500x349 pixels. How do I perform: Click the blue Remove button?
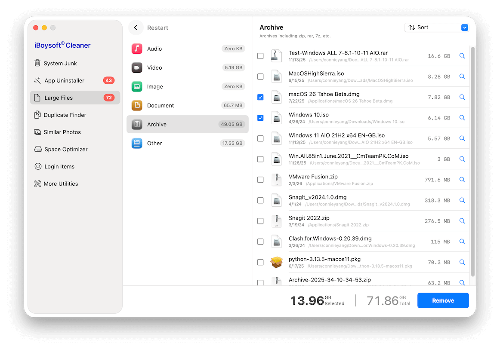443,300
